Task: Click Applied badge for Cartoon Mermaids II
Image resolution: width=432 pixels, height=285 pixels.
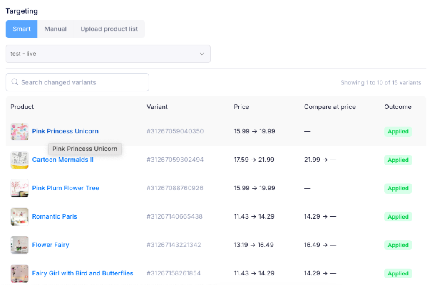Action: click(398, 160)
